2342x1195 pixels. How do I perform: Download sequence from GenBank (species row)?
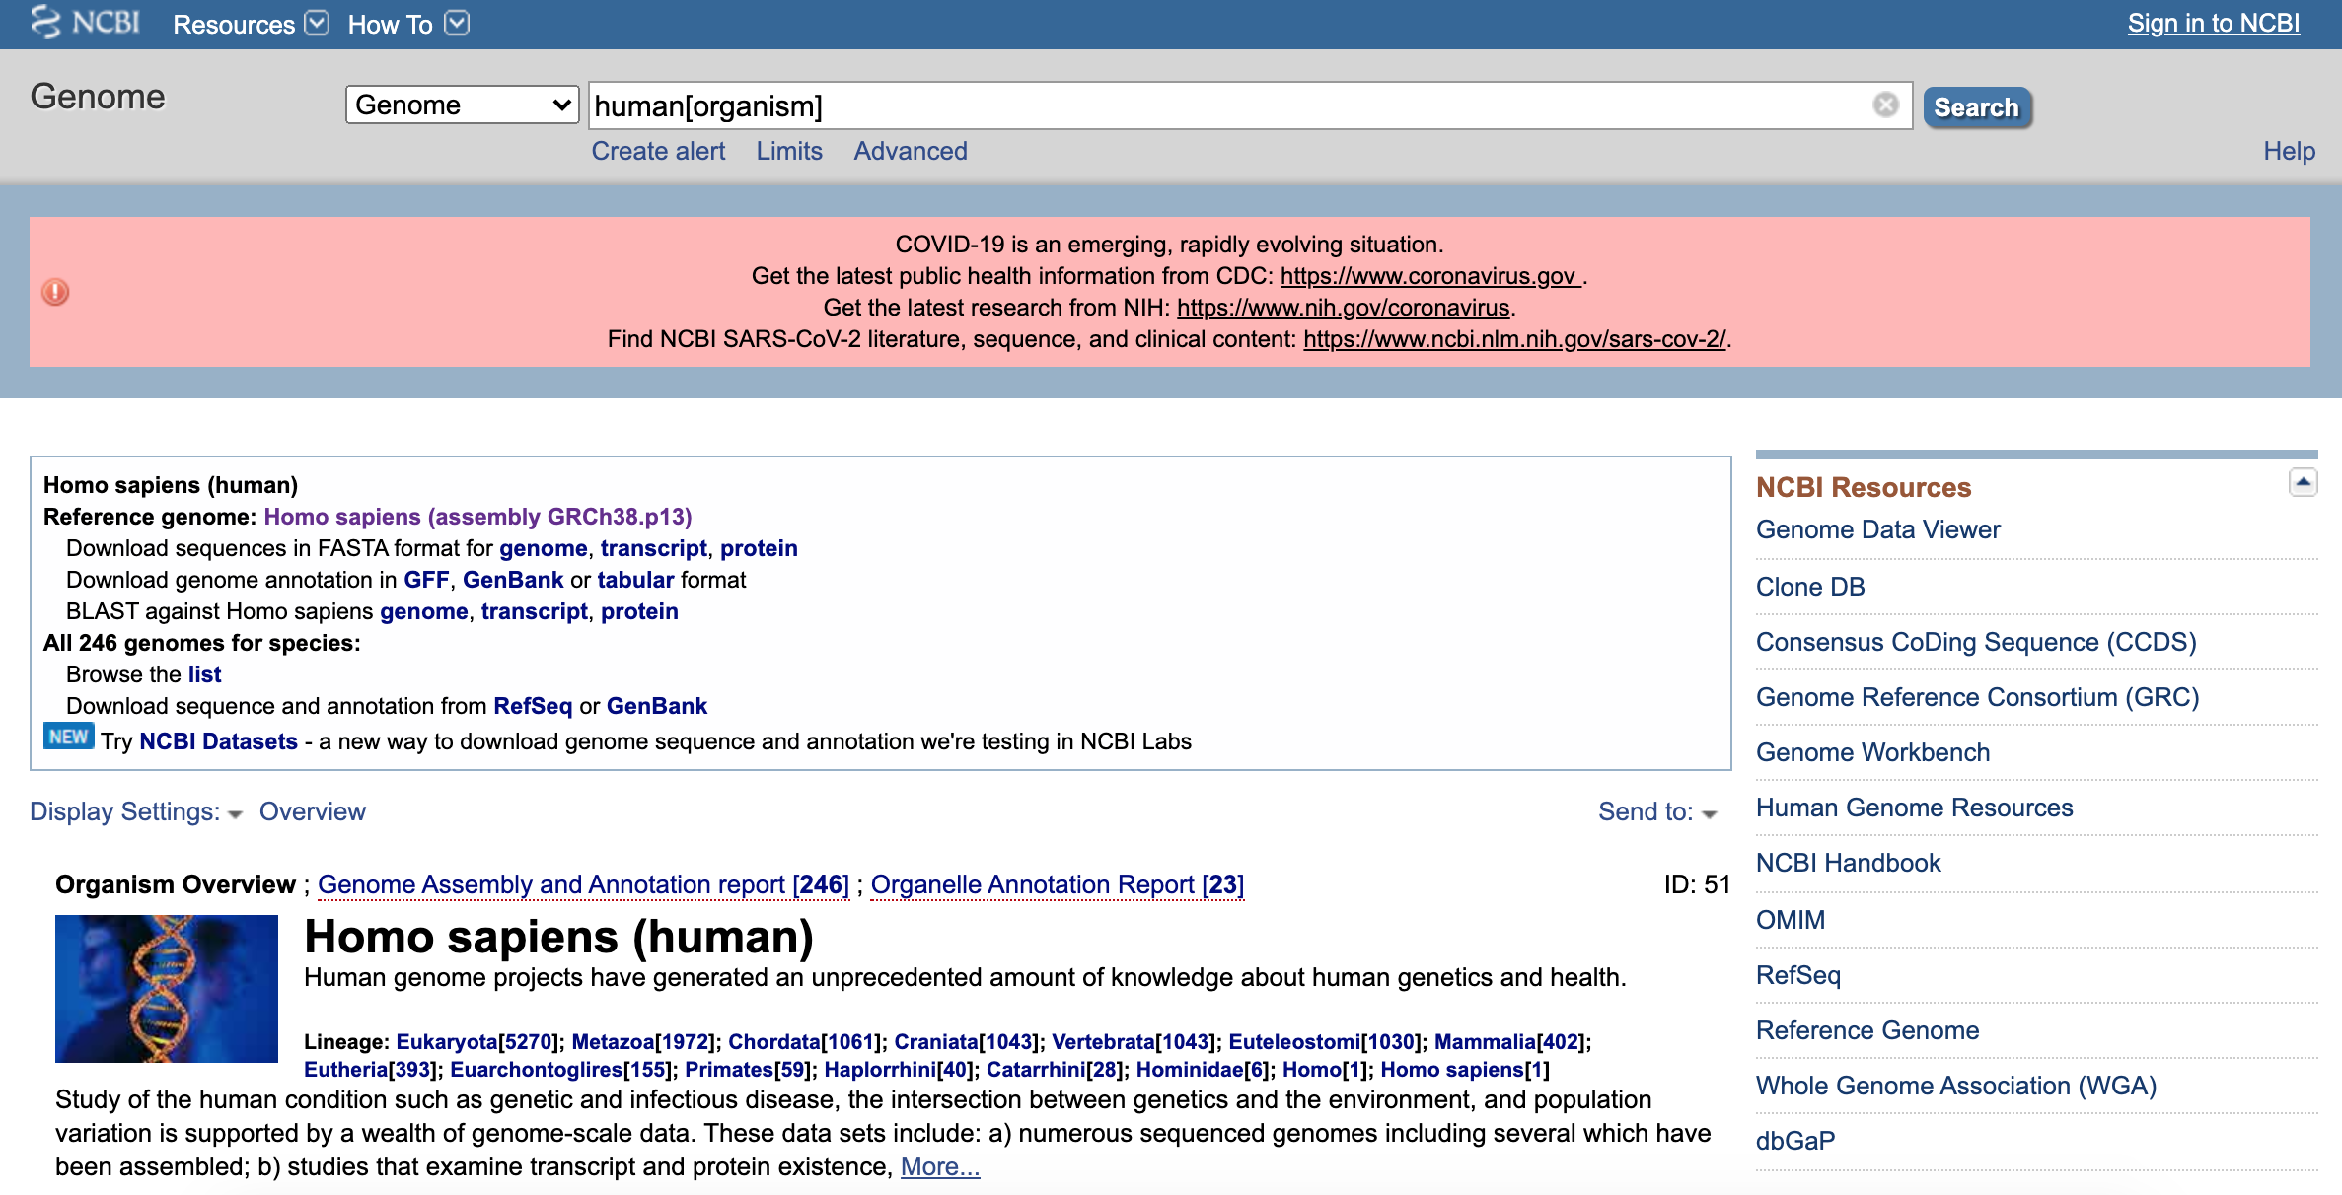[657, 706]
